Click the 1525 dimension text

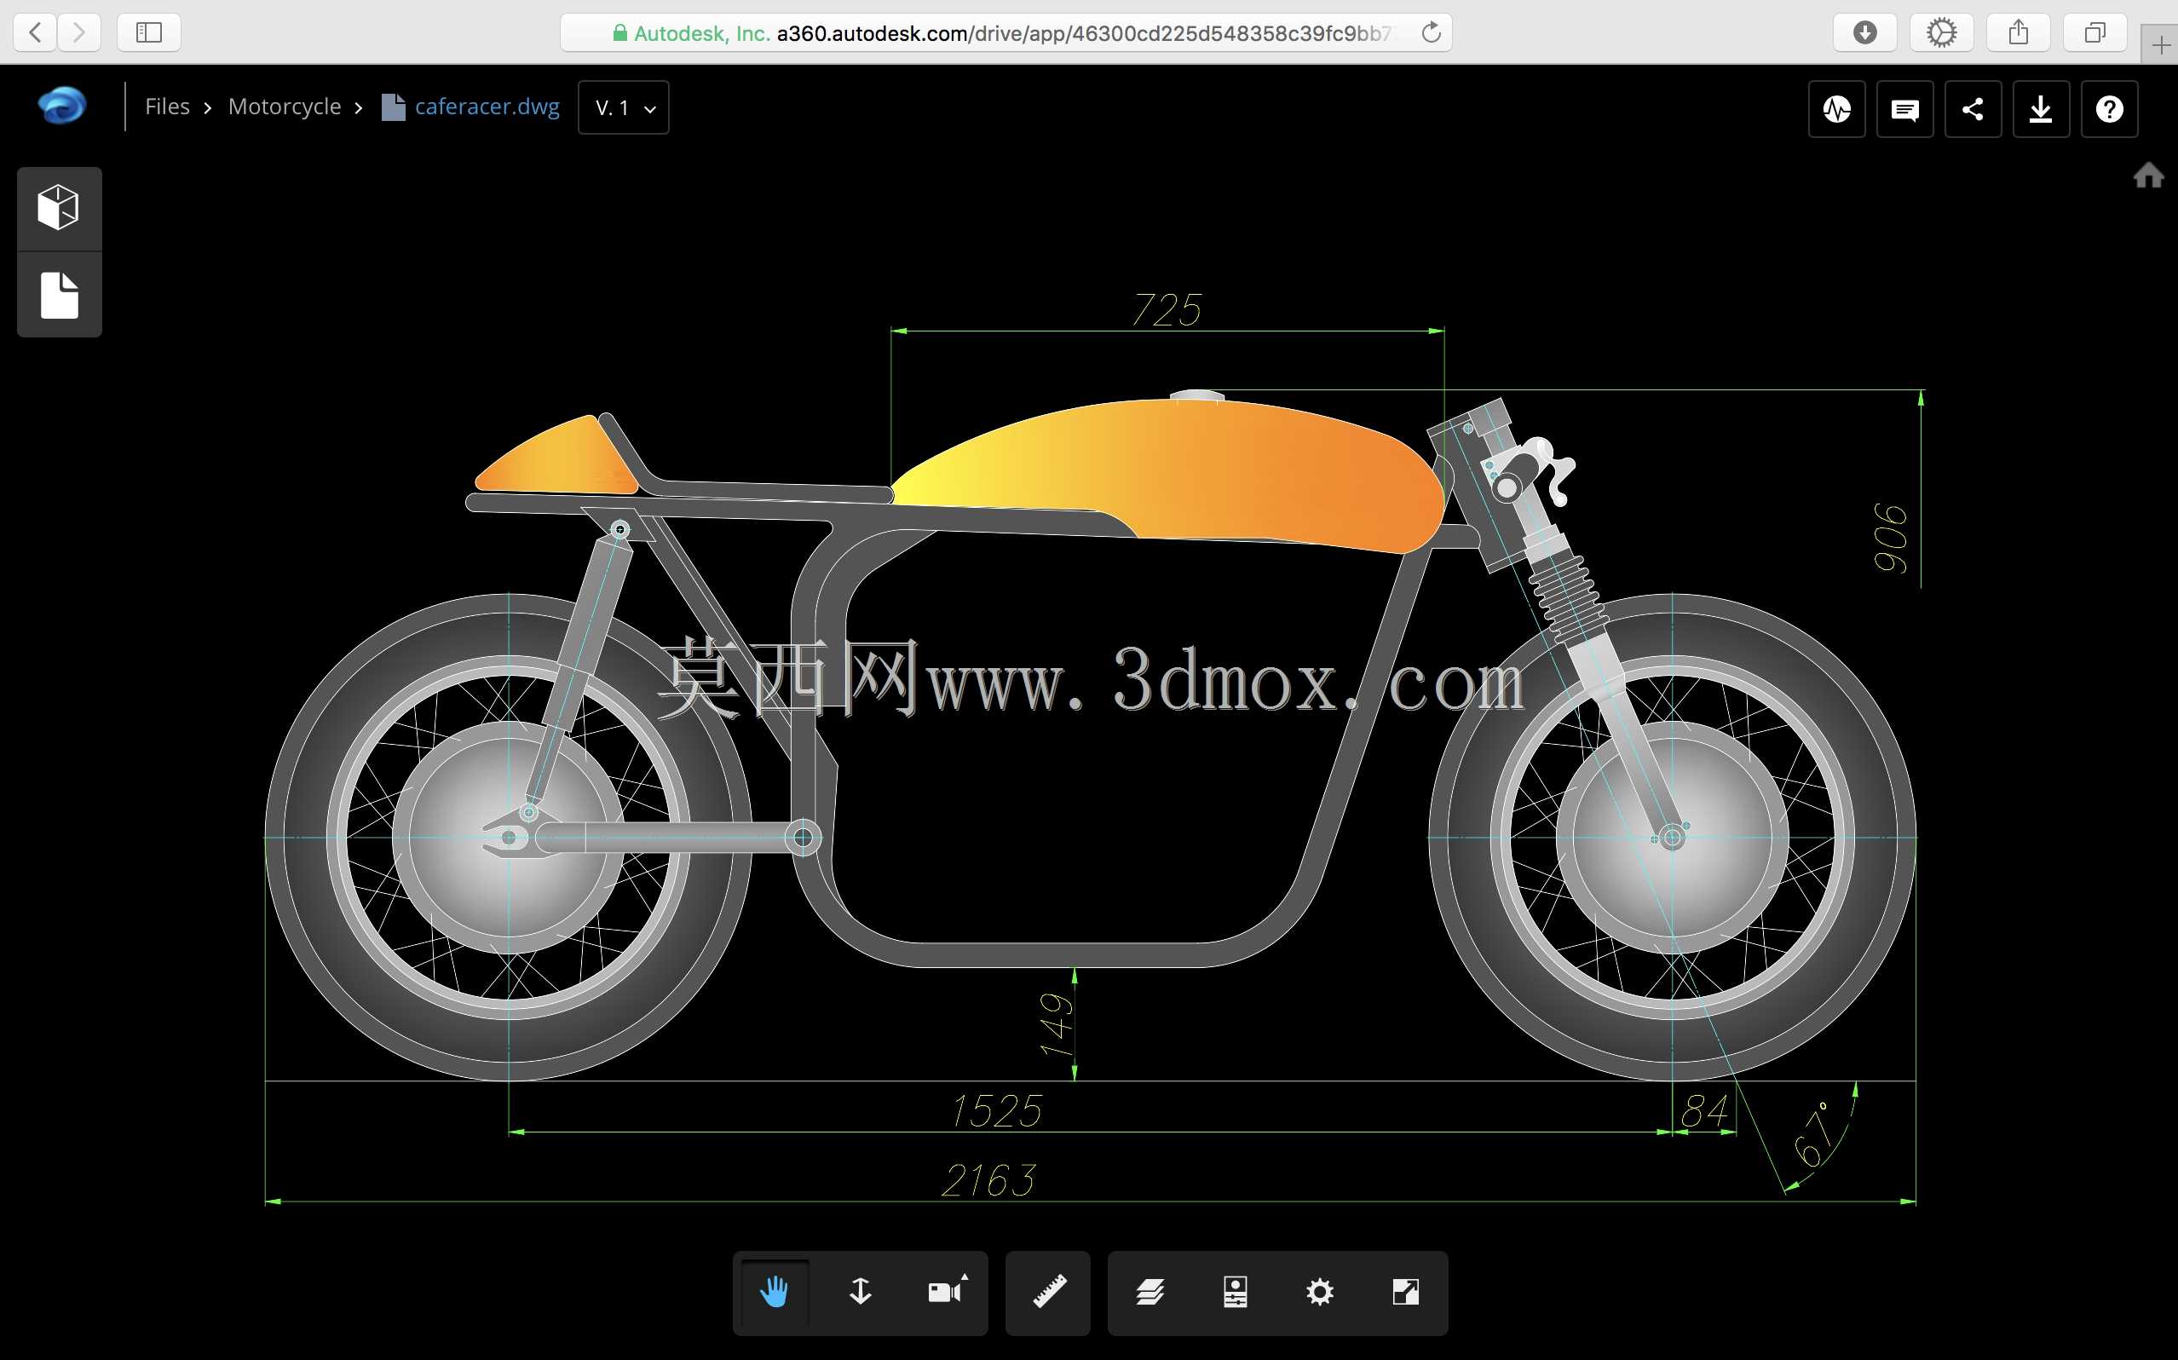pos(997,1111)
